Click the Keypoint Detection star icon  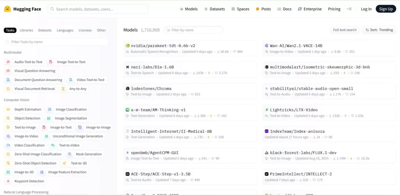[8, 181]
